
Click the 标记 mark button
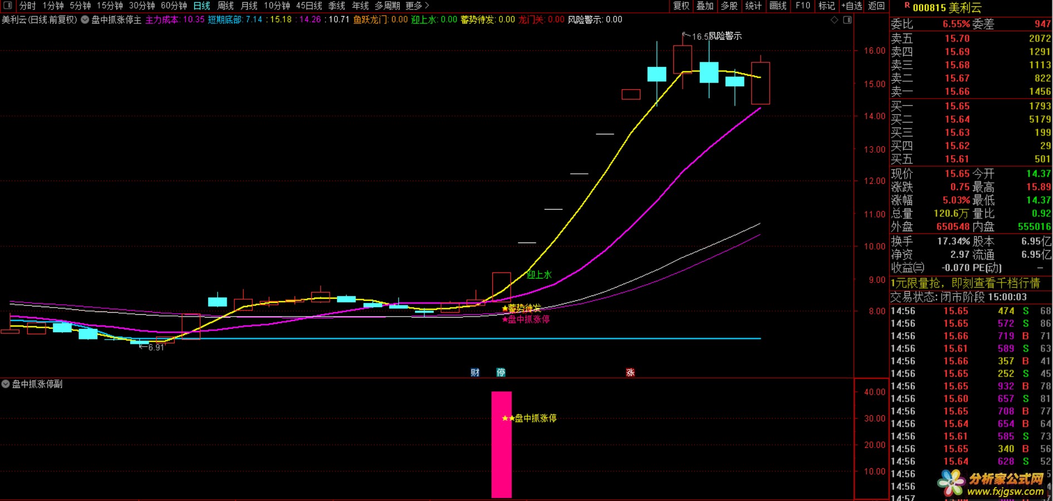click(826, 6)
